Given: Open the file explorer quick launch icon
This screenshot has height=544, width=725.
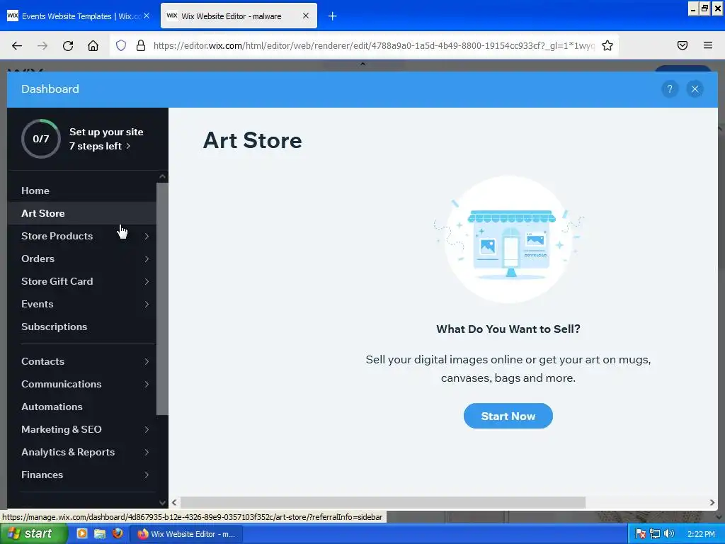Looking at the screenshot, I should pyautogui.click(x=99, y=534).
